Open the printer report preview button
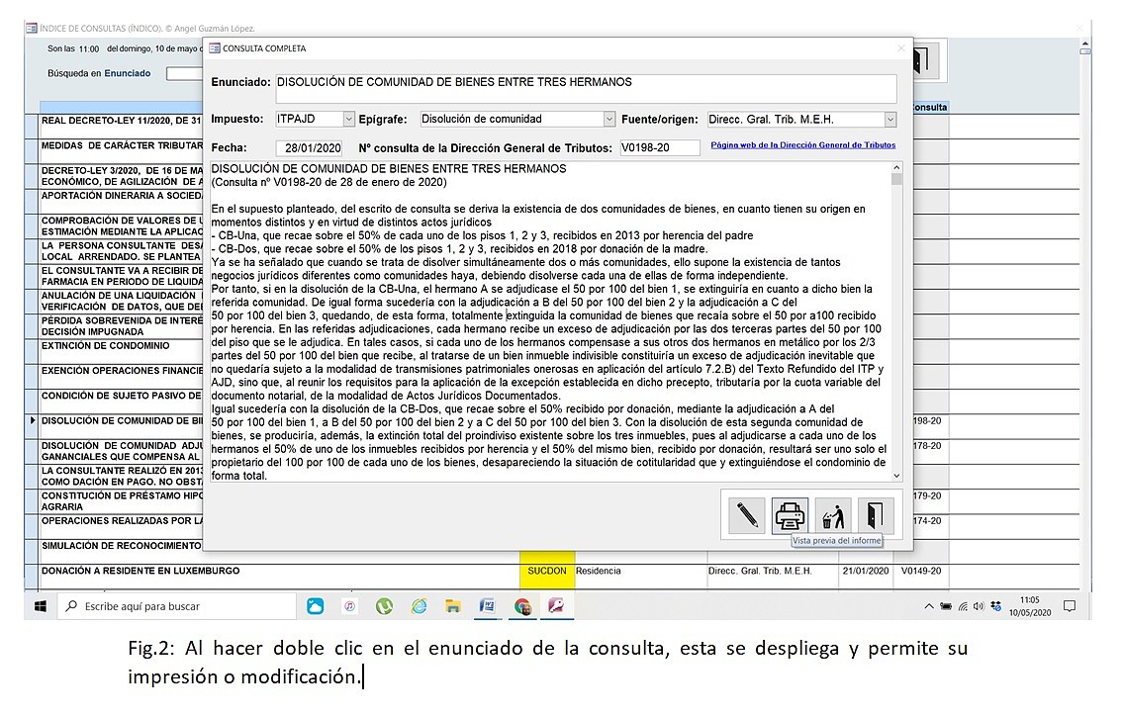This screenshot has height=717, width=1123. (790, 515)
